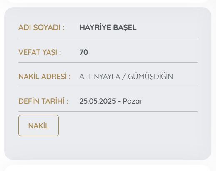Click the NAKİL ADRESİ label
This screenshot has width=216, height=171.
45,77
